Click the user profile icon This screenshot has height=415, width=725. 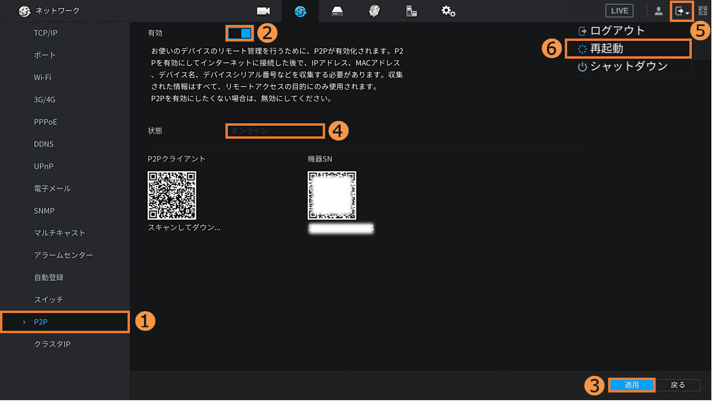(x=659, y=11)
